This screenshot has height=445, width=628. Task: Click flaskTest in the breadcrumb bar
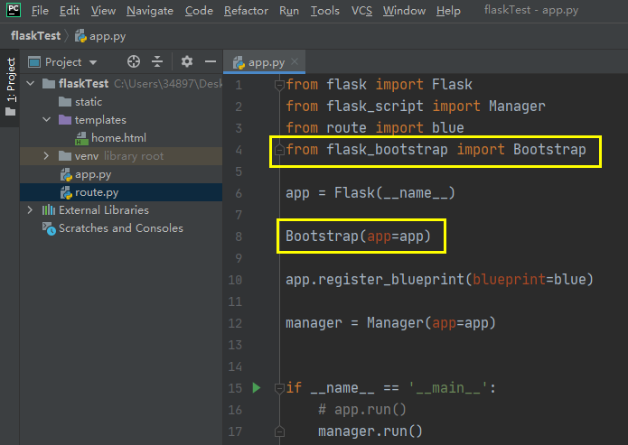tap(35, 36)
